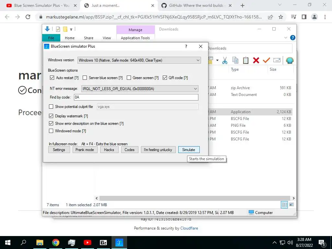332x249 pixels.
Task: Open Application Tools ribbon tab
Action: click(x=135, y=38)
